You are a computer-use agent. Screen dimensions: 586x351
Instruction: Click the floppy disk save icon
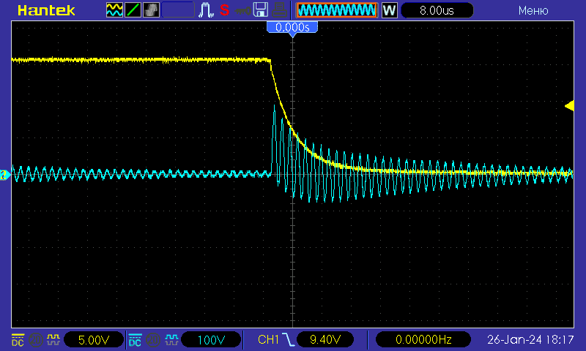pos(261,10)
